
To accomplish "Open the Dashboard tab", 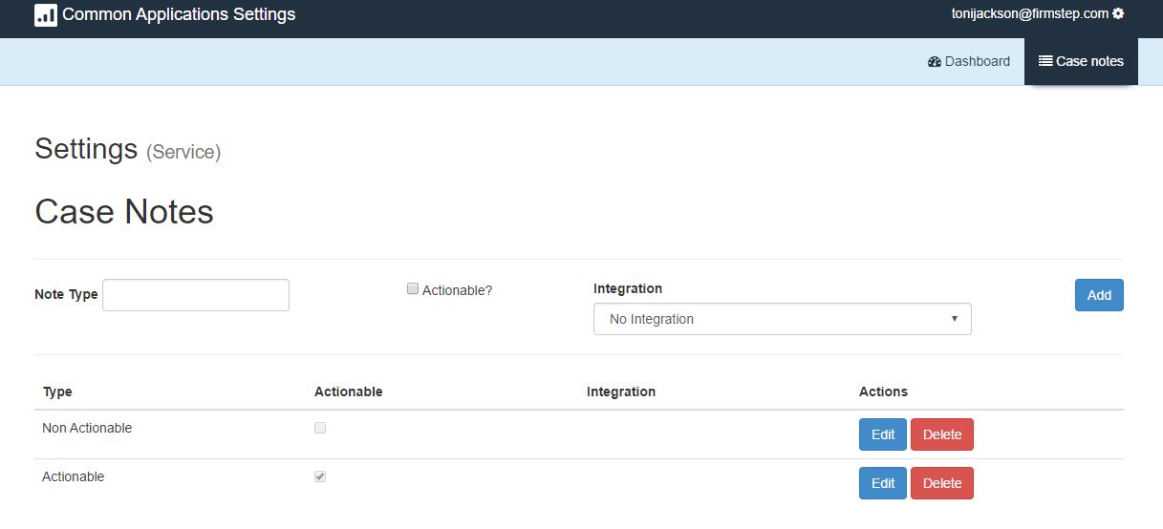I will coord(969,61).
